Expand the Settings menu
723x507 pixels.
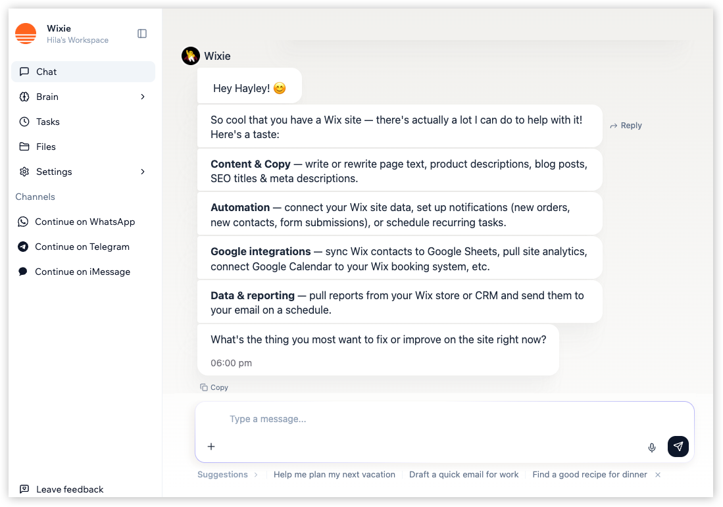click(x=143, y=172)
